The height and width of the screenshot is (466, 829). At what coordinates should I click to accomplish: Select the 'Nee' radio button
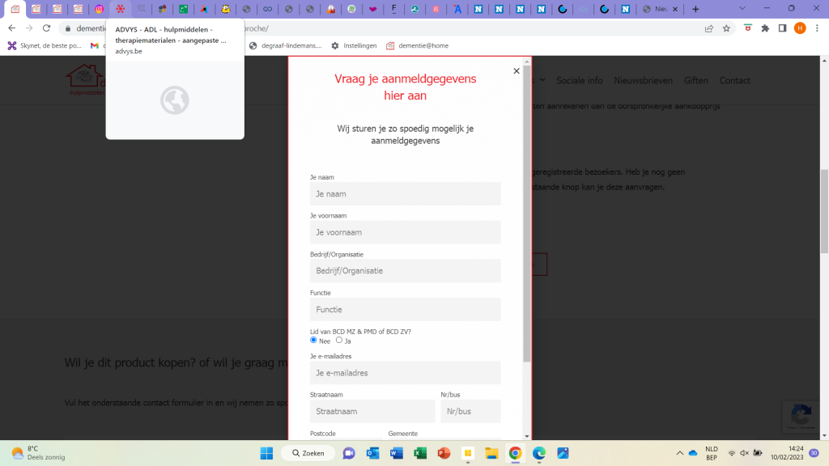314,341
